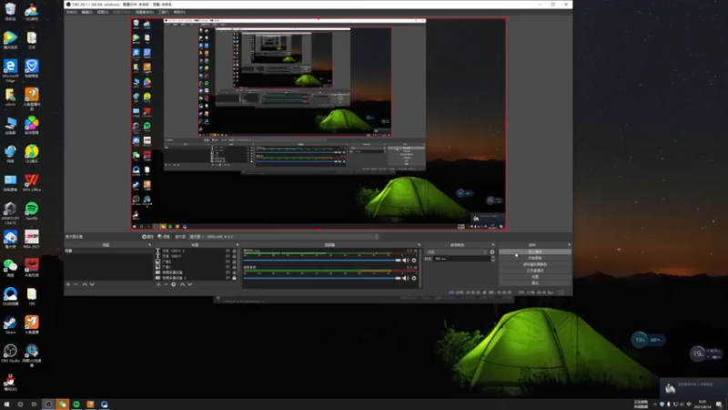Viewport: 728px width, 410px height.
Task: Toggle visibility of third source row
Action: [227, 261]
